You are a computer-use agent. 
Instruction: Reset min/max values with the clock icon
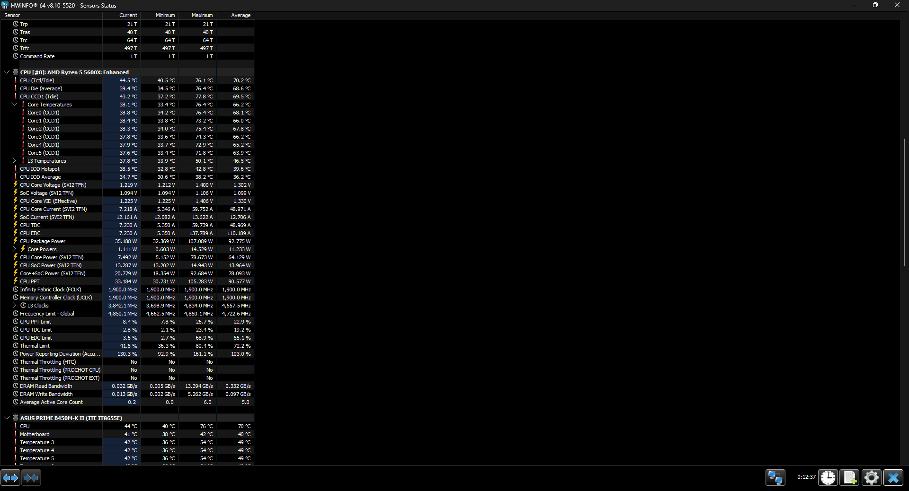828,478
